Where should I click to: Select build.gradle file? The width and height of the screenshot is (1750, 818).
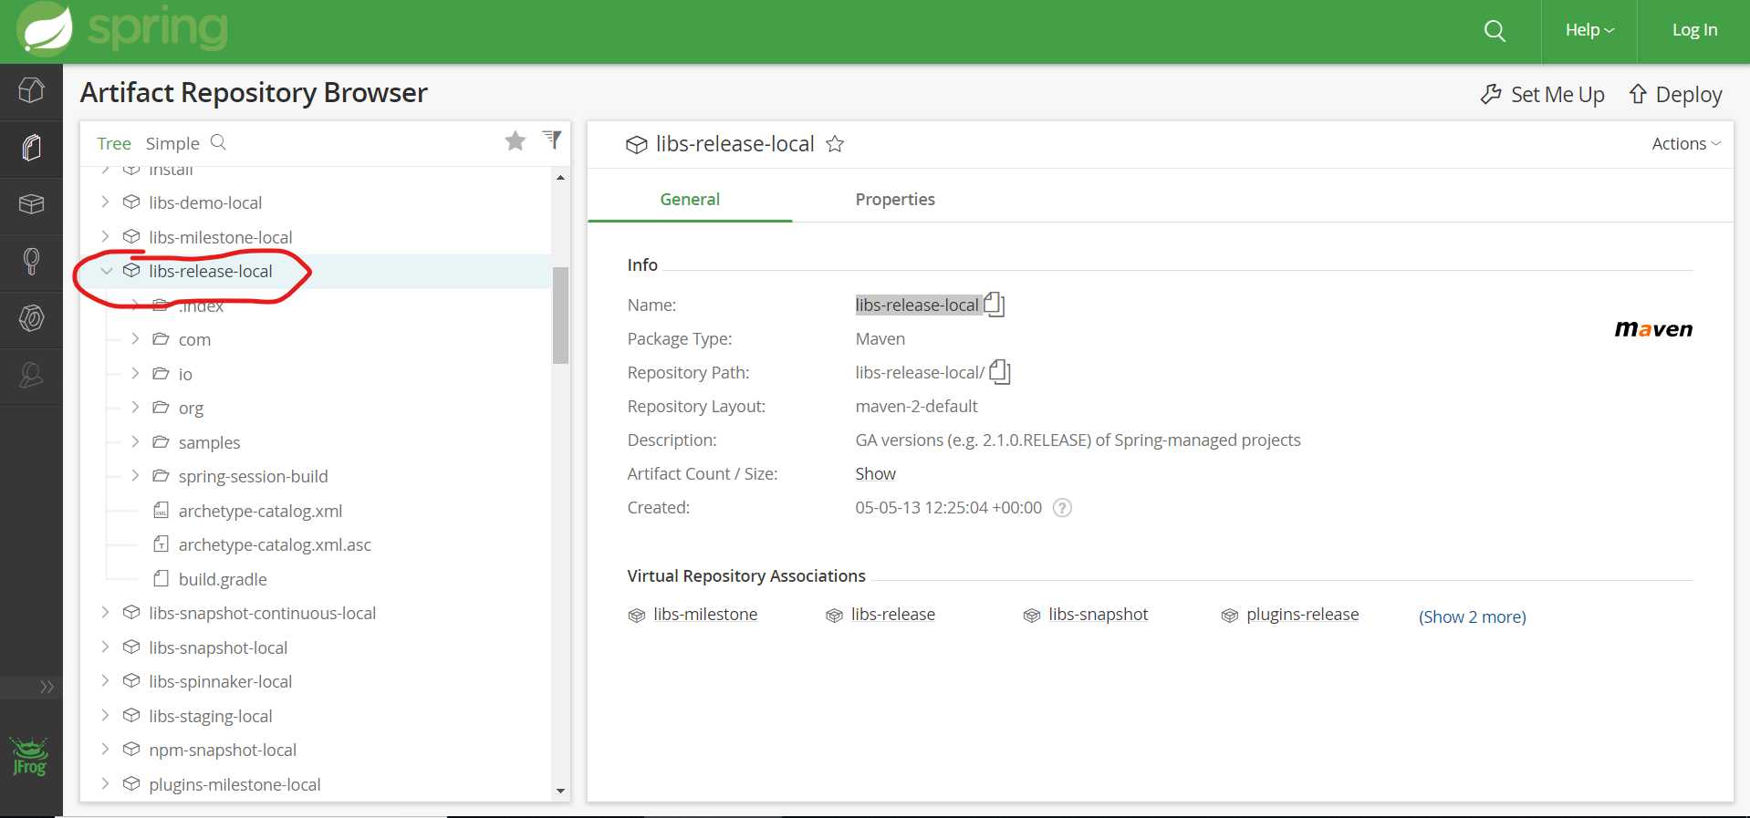(x=223, y=579)
